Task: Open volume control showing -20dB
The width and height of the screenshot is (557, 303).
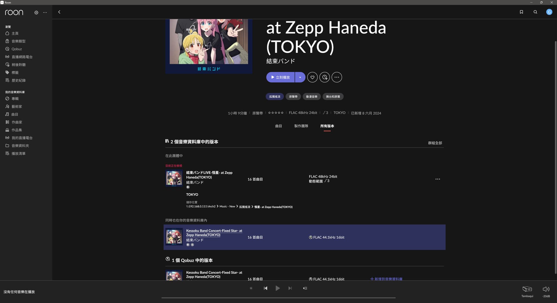Action: click(x=546, y=291)
